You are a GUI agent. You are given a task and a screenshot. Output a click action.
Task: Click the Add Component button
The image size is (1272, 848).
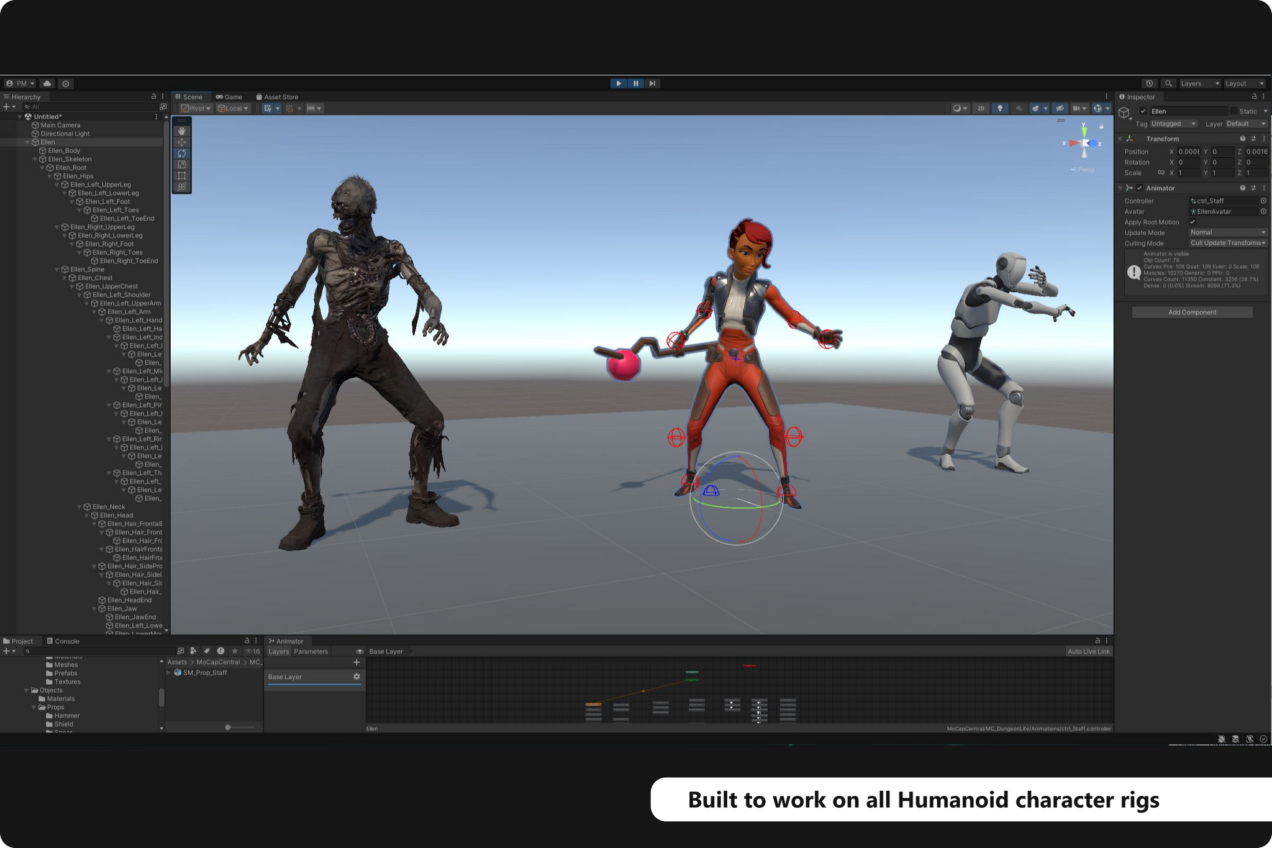[x=1192, y=312]
